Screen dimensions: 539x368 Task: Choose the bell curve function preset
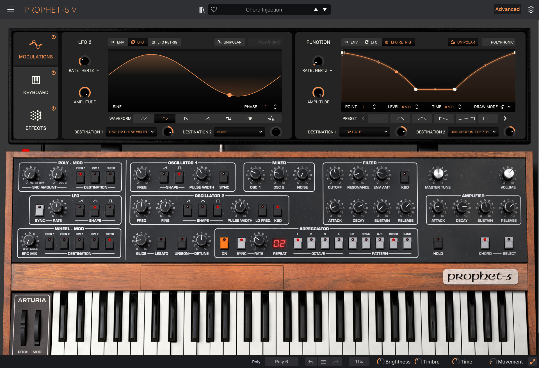pos(400,119)
